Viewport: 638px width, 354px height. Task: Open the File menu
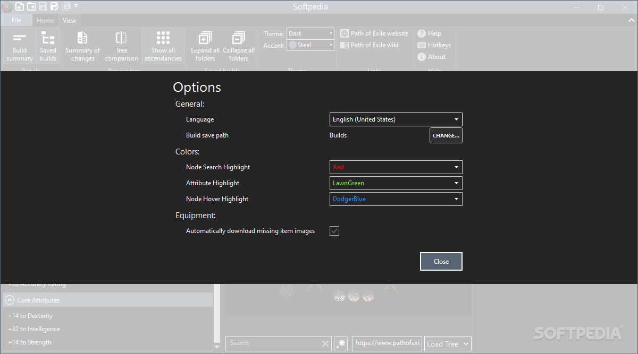[16, 20]
